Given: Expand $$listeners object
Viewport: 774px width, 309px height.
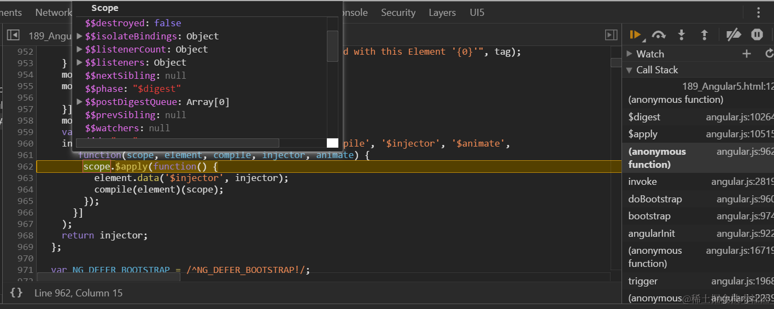Looking at the screenshot, I should pyautogui.click(x=80, y=62).
